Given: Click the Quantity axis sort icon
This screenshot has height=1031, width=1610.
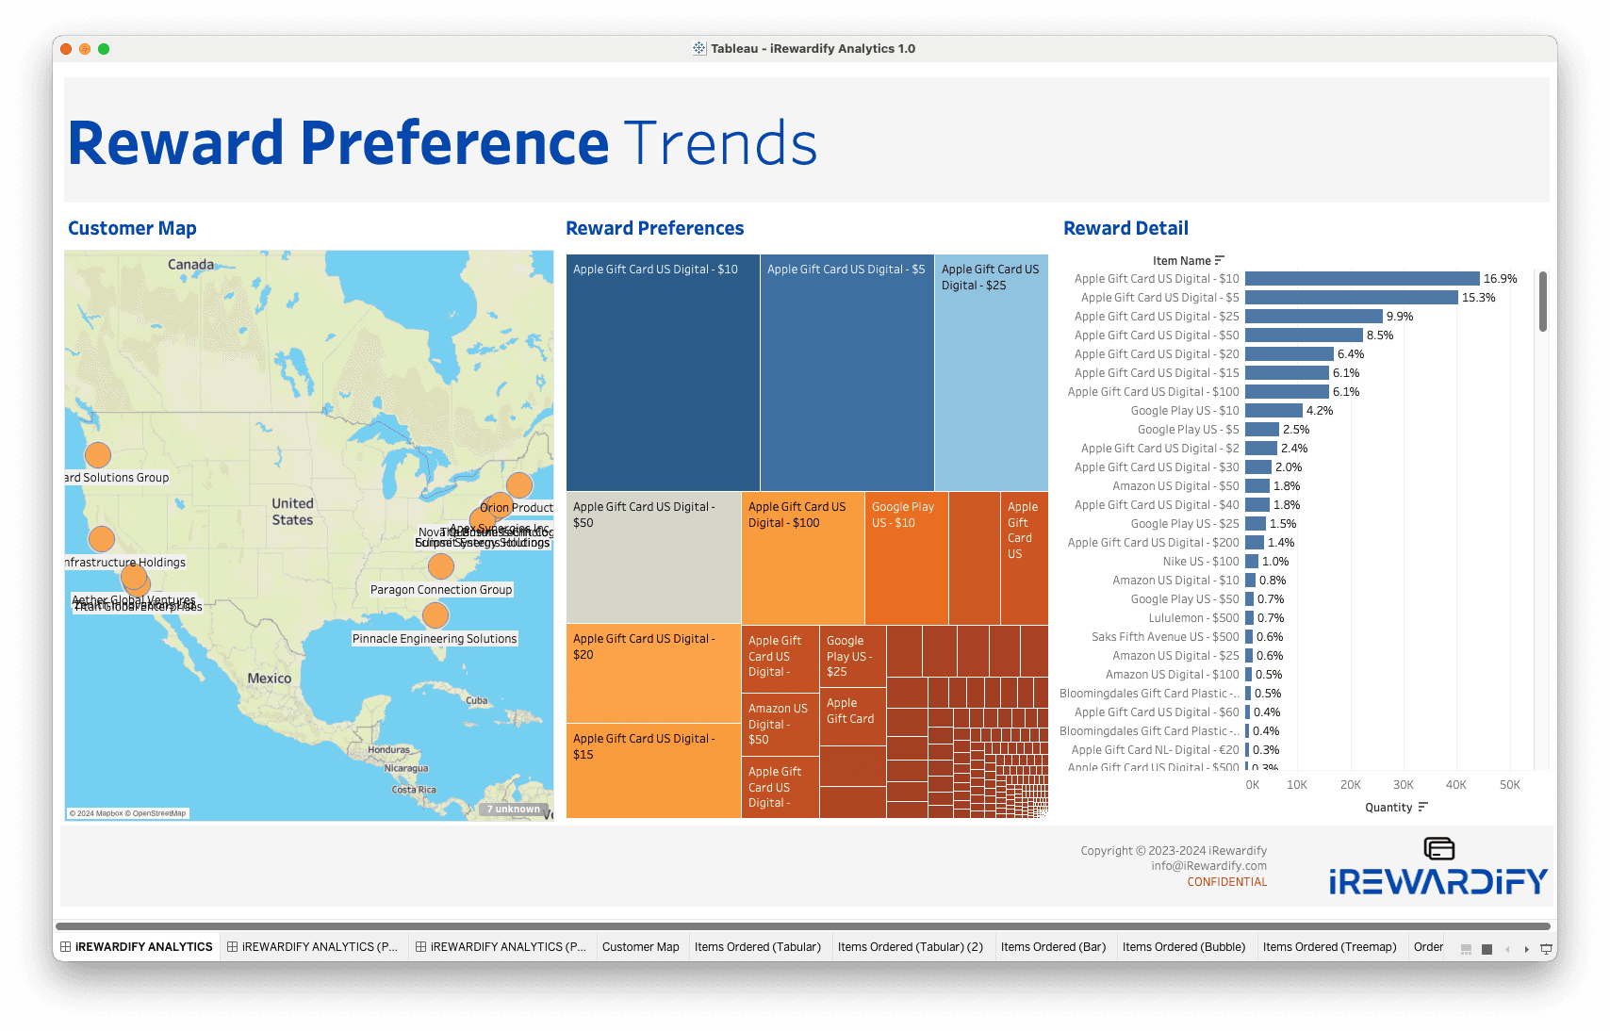Looking at the screenshot, I should point(1423,807).
